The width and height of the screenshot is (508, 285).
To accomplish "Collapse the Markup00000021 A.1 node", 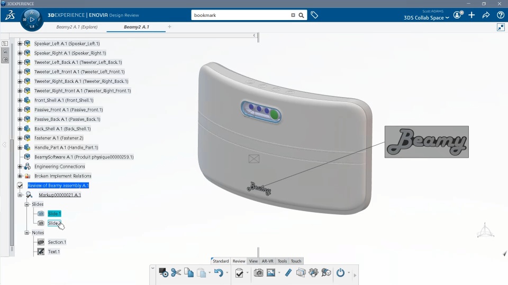I will coord(20,195).
